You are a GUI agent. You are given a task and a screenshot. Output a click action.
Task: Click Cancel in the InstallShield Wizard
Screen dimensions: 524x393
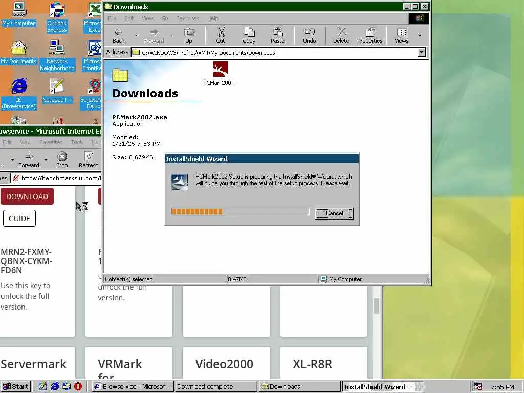point(334,213)
